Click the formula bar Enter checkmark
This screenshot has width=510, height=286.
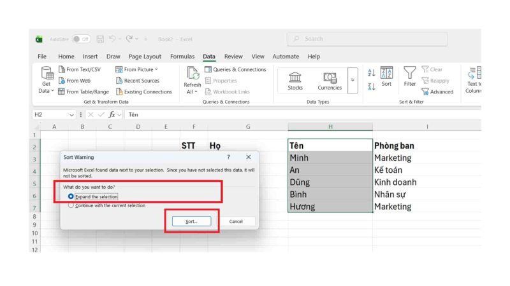[x=101, y=114]
